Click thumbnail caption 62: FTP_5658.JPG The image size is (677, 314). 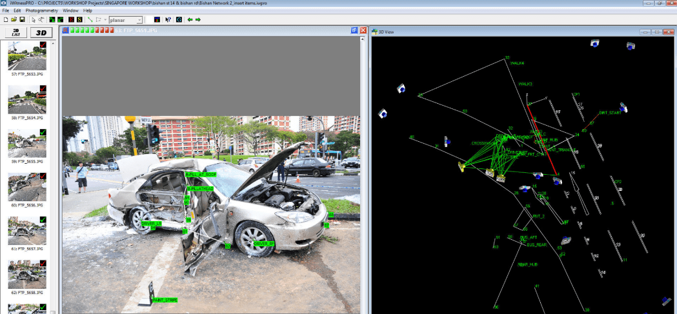(27, 293)
